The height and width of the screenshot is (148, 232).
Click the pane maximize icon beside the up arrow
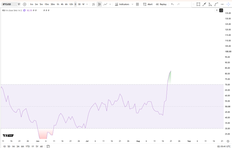tap(221, 10)
